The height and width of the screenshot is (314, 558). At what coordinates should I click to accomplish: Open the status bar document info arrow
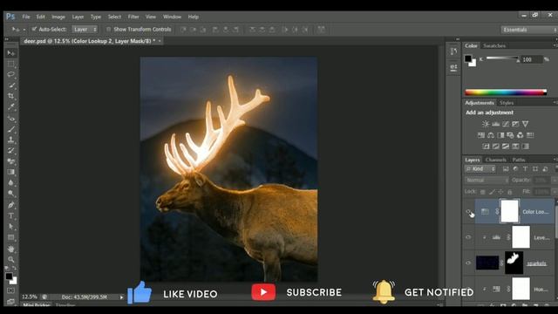click(121, 297)
